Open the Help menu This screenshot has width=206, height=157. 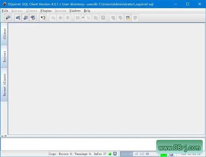tap(87, 11)
